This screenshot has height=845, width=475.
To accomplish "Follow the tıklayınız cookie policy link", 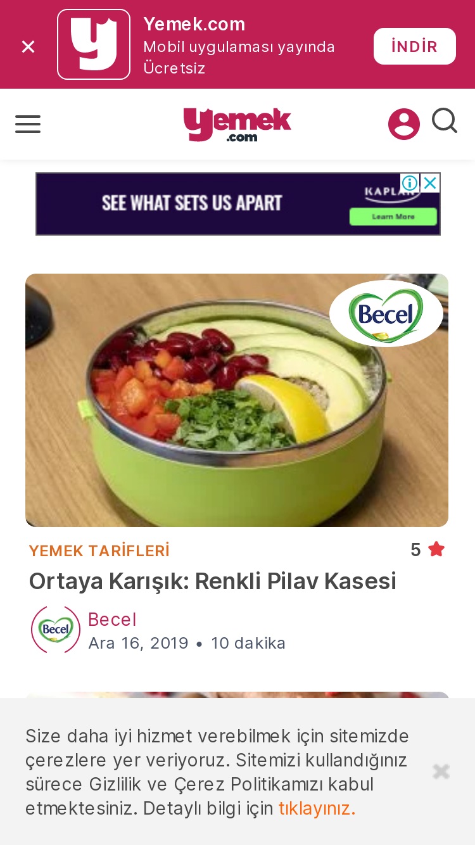I will pos(317,808).
